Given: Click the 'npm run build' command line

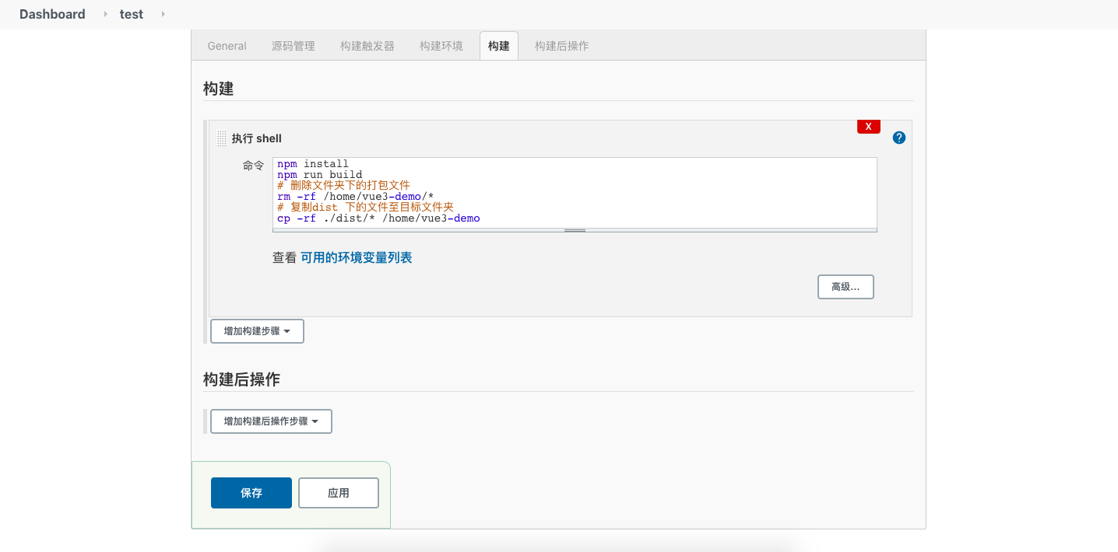Looking at the screenshot, I should point(319,175).
